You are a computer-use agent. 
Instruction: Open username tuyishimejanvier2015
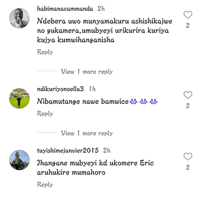tap(68, 151)
